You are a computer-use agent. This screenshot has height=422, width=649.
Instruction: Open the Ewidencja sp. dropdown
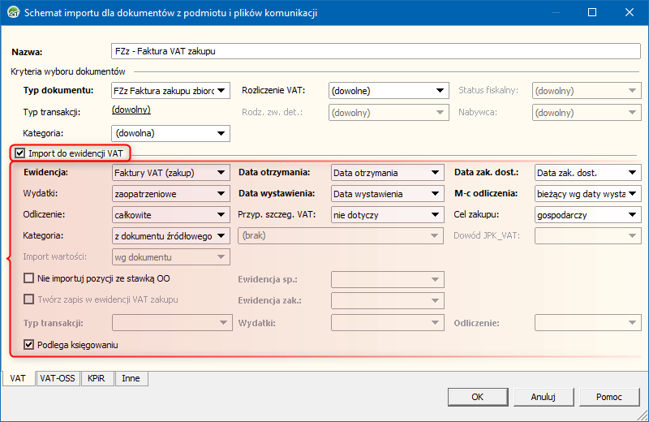point(388,279)
